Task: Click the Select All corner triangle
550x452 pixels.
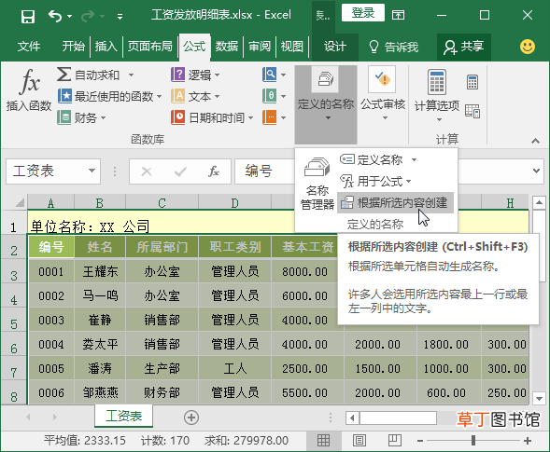Action: tap(20, 202)
